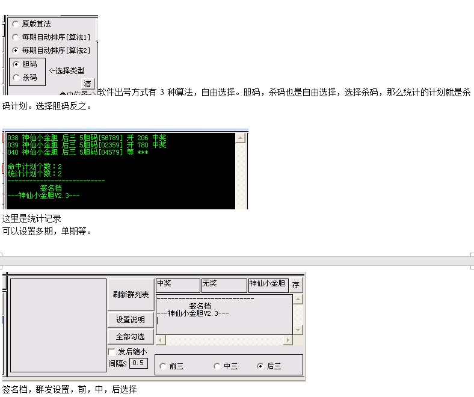Select the 前三 radio option

pos(163,366)
